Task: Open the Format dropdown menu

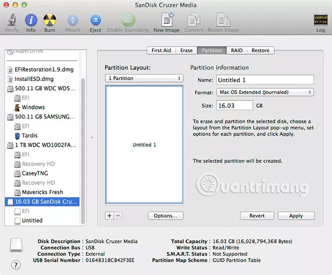Action: pyautogui.click(x=265, y=92)
